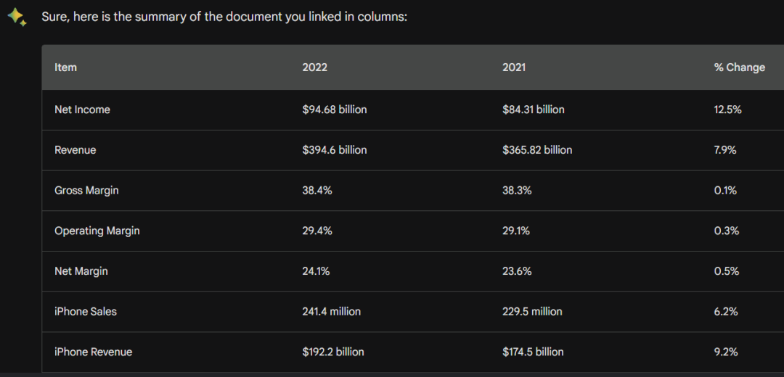Click the 12.5% change value
Image resolution: width=784 pixels, height=377 pixels.
coord(727,110)
